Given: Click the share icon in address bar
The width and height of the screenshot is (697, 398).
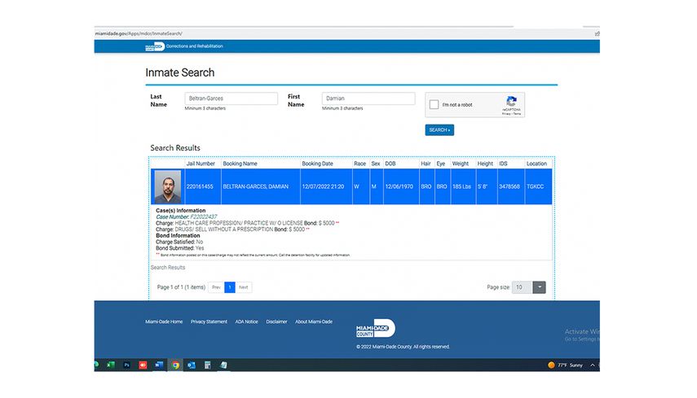Looking at the screenshot, I should [597, 33].
